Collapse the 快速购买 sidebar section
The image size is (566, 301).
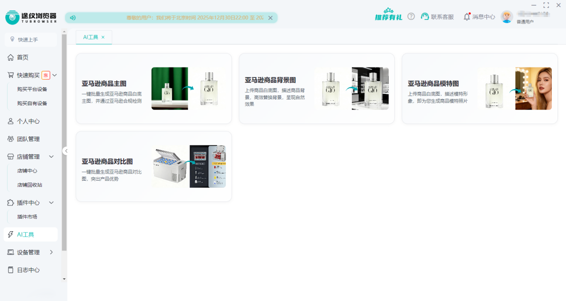coord(55,75)
